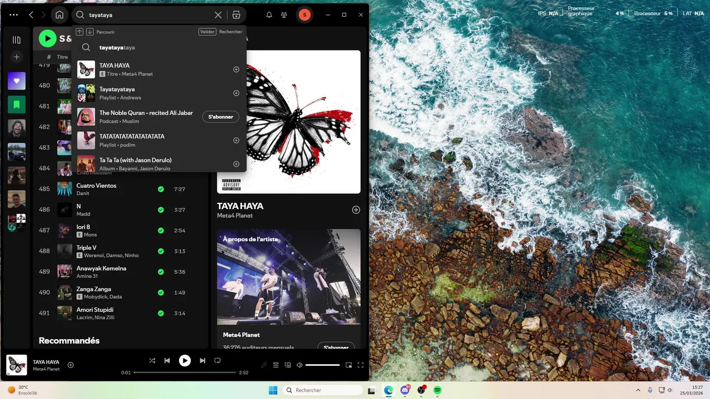
Task: Open Werenoi artist link
Action: (x=93, y=255)
